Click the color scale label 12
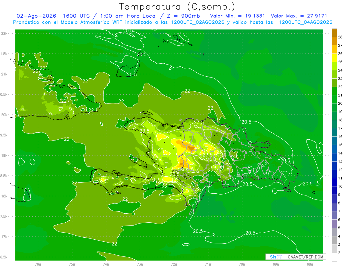The width and height of the screenshot is (348, 268). click(340, 170)
